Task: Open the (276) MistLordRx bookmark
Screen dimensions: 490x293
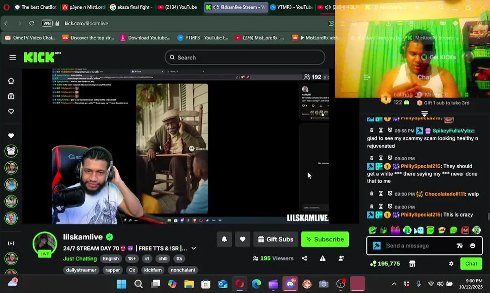Action: click(x=259, y=38)
